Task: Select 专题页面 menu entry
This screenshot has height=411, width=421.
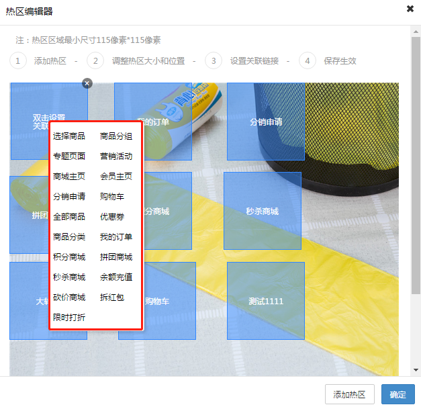Action: click(69, 156)
